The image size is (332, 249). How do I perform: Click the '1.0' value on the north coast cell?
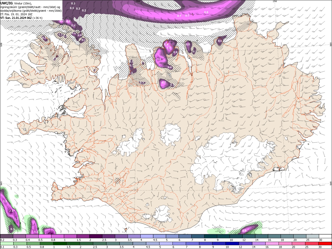tap(169, 48)
